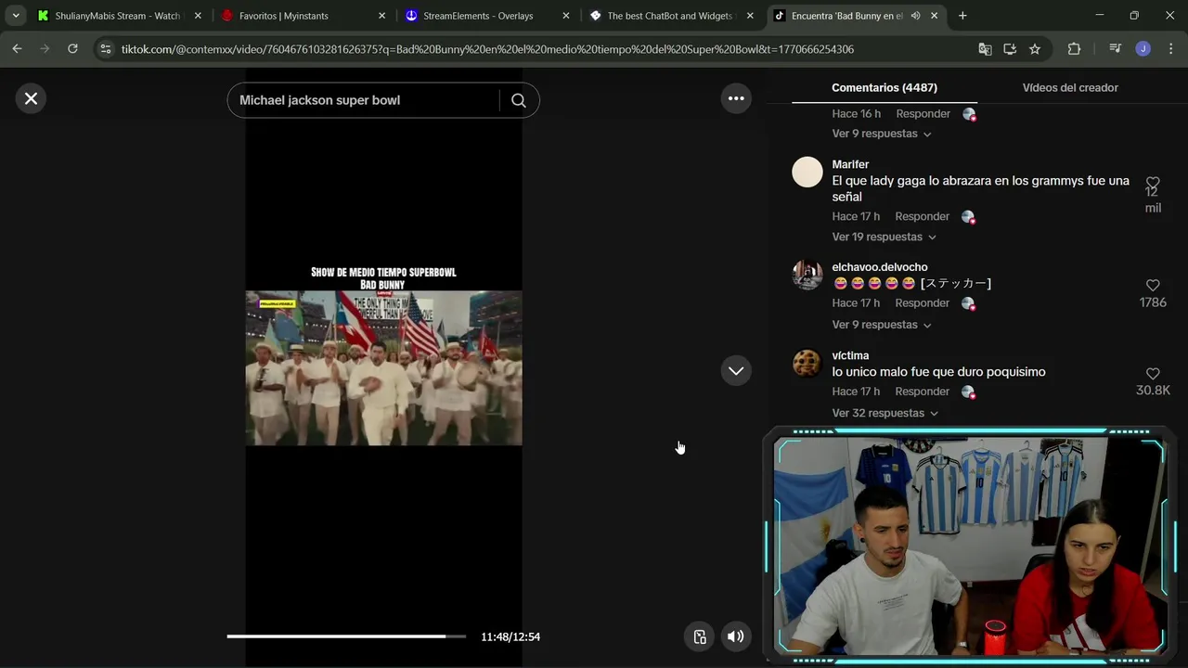This screenshot has height=668, width=1188.
Task: Switch to Favoritos | Myinstants tab
Action: click(303, 16)
